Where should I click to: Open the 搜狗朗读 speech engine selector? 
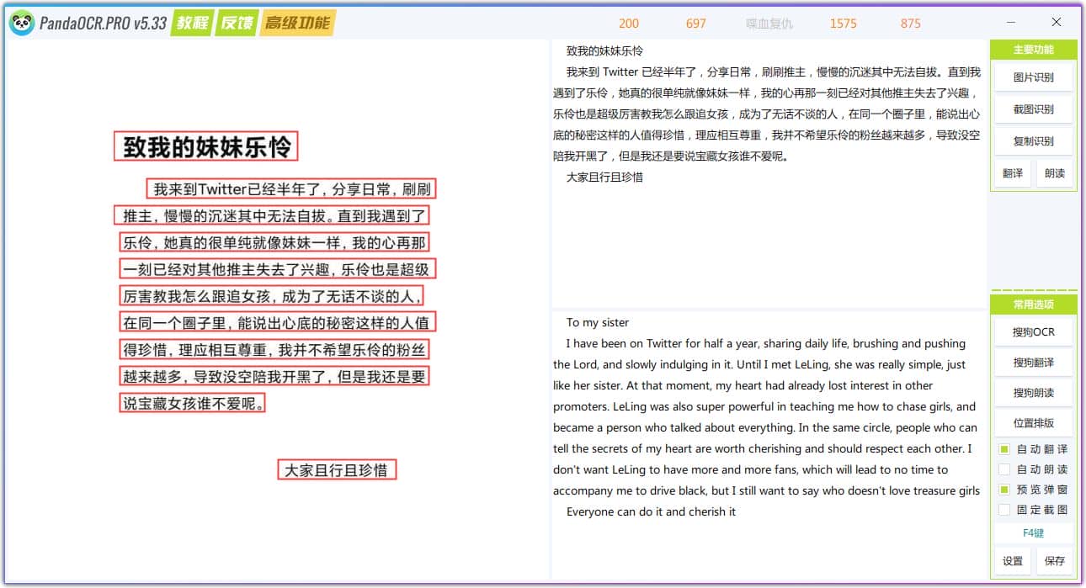[1033, 393]
